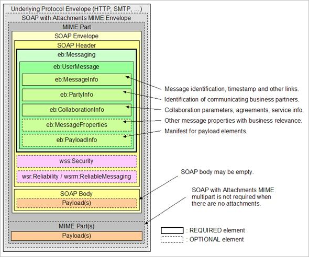Click the OPTIONAL element dashed legend box
The width and height of the screenshot is (309, 257).
click(172, 240)
